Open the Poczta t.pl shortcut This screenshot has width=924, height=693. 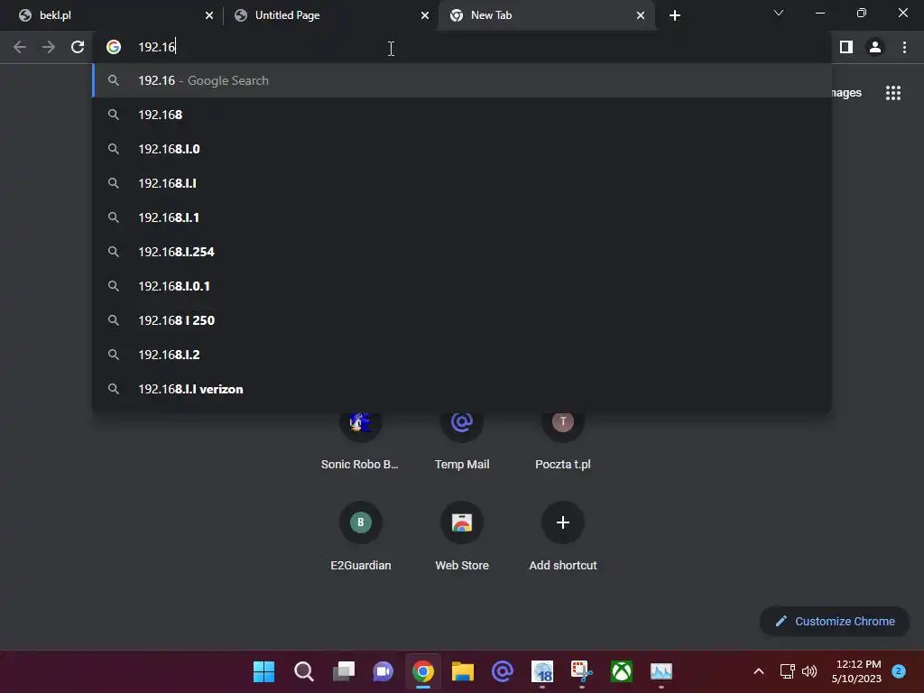(x=563, y=439)
